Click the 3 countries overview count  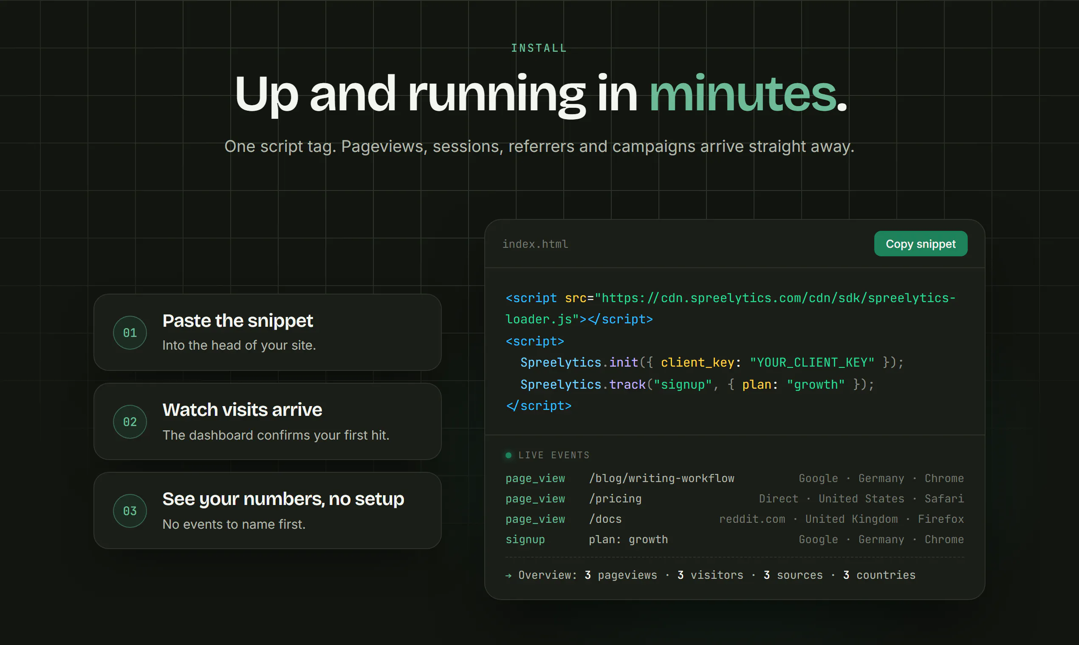[879, 575]
